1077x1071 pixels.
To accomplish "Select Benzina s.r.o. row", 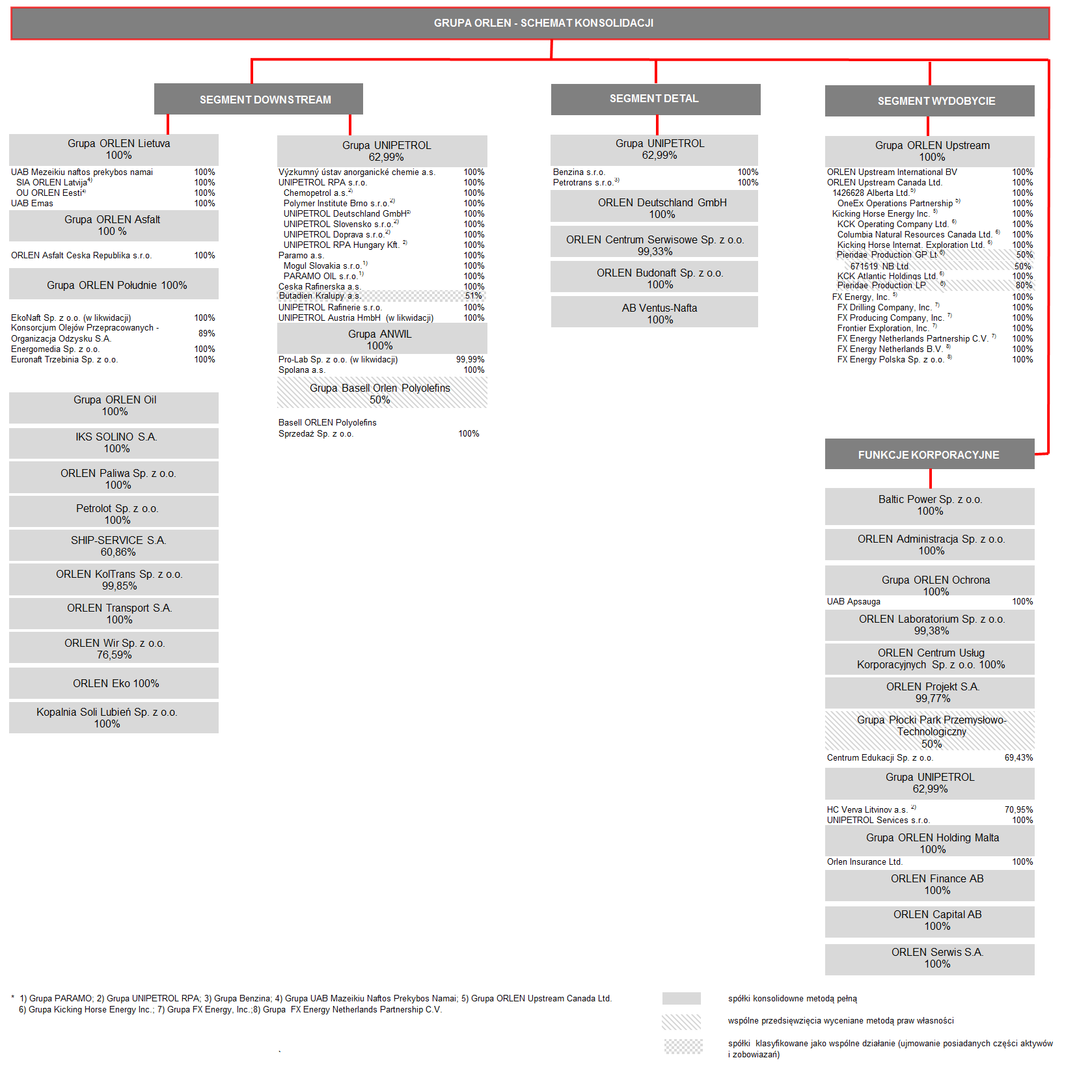I will click(x=655, y=172).
